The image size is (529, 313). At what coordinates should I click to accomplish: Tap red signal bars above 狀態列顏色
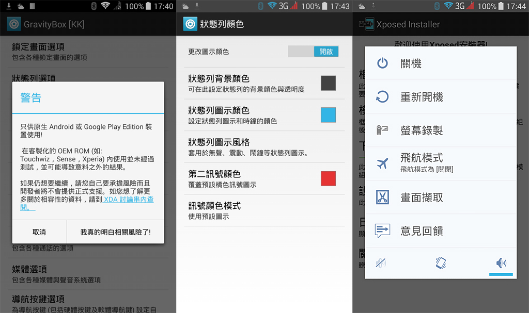click(x=294, y=6)
